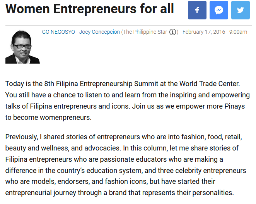Click the 9:00am timestamp
The height and width of the screenshot is (204, 256).
click(238, 32)
